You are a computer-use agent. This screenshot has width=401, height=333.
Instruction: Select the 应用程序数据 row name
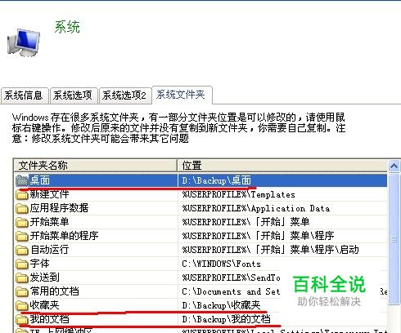click(x=59, y=208)
